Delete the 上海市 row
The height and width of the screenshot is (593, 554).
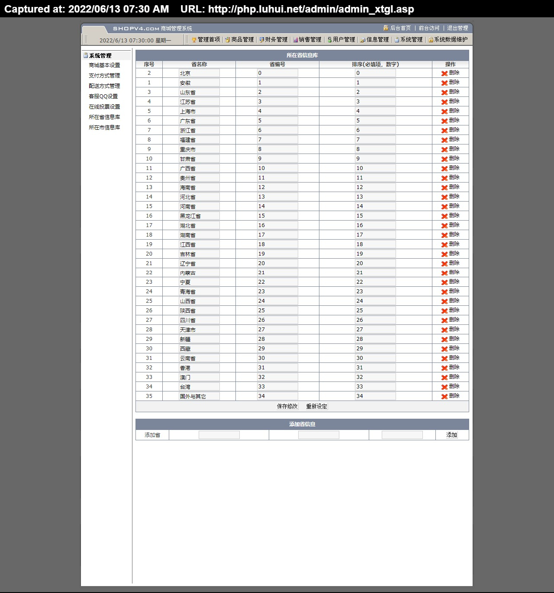tap(450, 111)
